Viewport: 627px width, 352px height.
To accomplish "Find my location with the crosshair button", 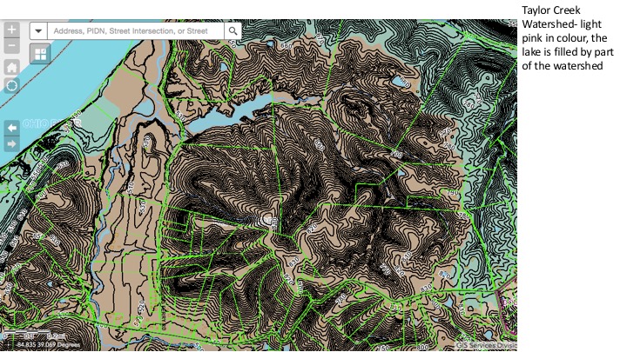I will click(x=11, y=85).
